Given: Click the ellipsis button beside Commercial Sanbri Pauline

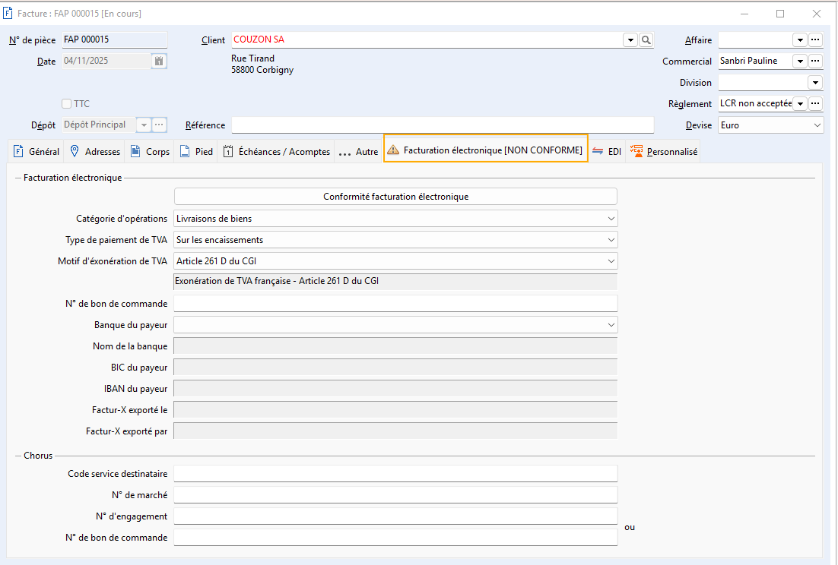Looking at the screenshot, I should click(x=815, y=61).
